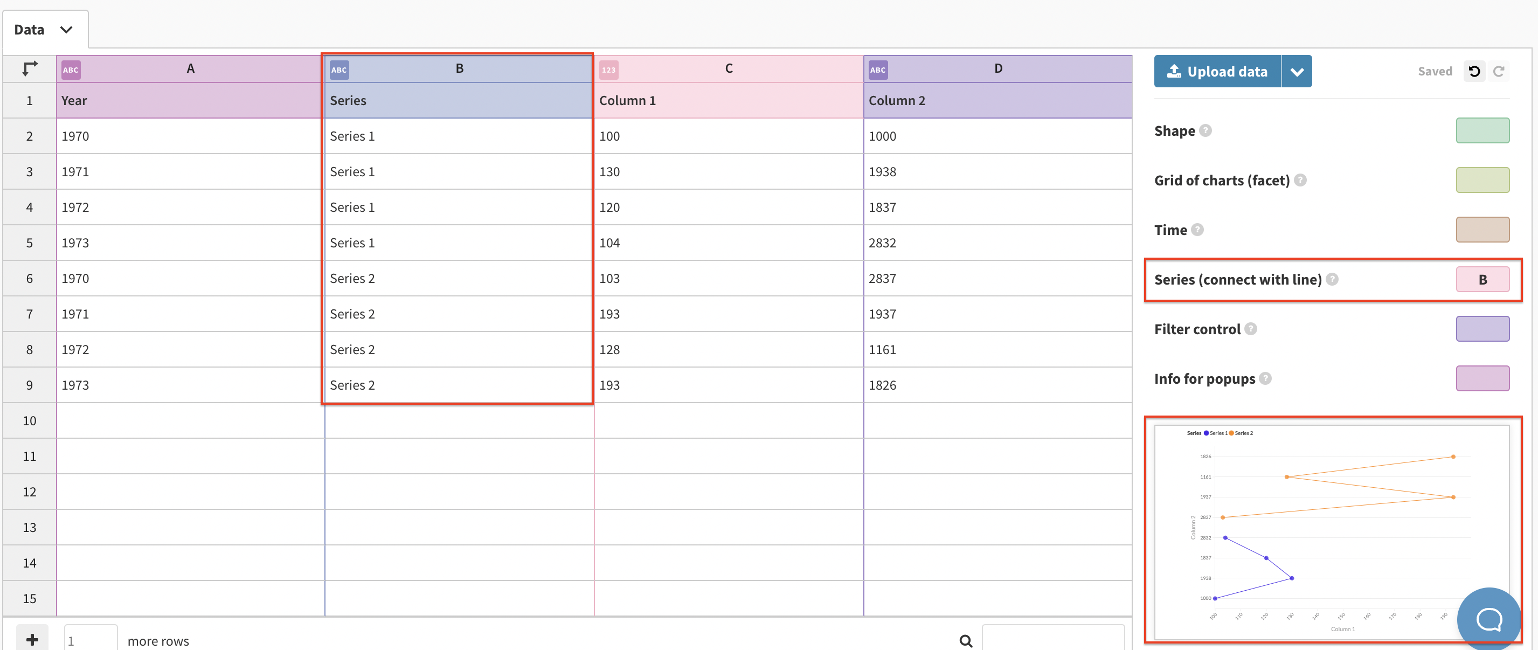Open the help tooltip for Time
Screen dimensions: 1538x650
[1198, 230]
